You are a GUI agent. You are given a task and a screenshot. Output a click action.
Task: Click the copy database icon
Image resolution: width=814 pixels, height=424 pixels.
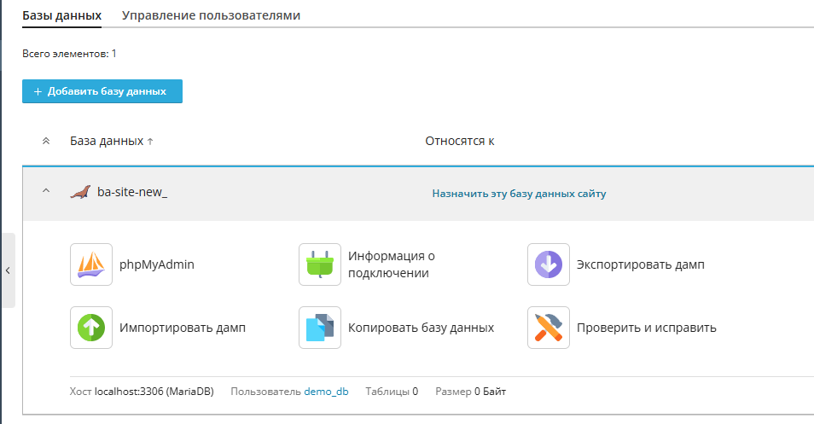pos(320,328)
